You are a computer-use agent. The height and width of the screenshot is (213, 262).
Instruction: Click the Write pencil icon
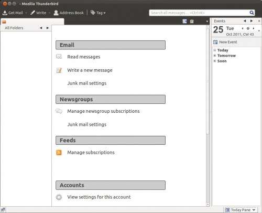(32, 13)
